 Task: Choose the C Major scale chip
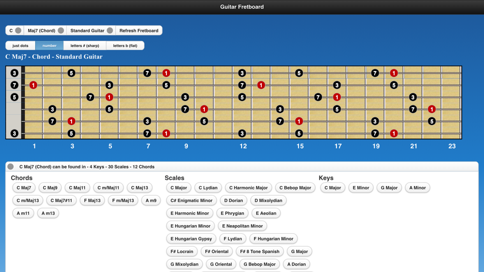[179, 187]
